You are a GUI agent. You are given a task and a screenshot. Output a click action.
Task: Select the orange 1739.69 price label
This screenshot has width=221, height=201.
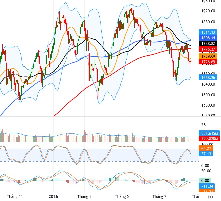208,56
